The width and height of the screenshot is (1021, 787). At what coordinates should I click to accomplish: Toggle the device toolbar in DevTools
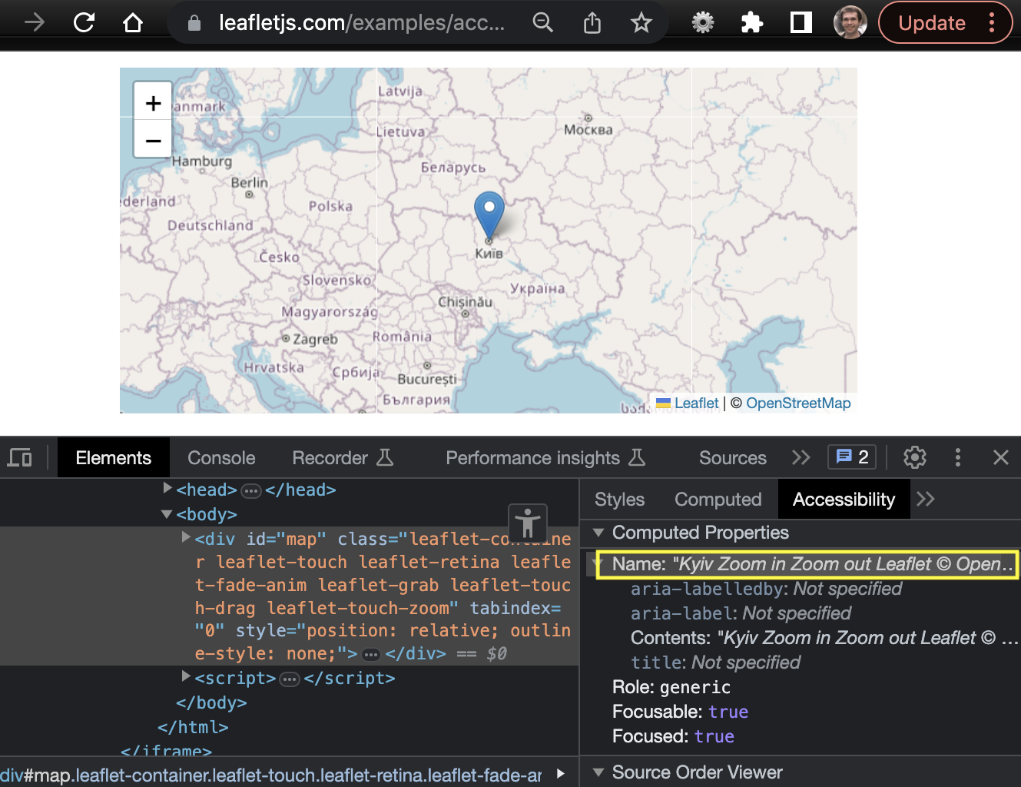pos(20,457)
